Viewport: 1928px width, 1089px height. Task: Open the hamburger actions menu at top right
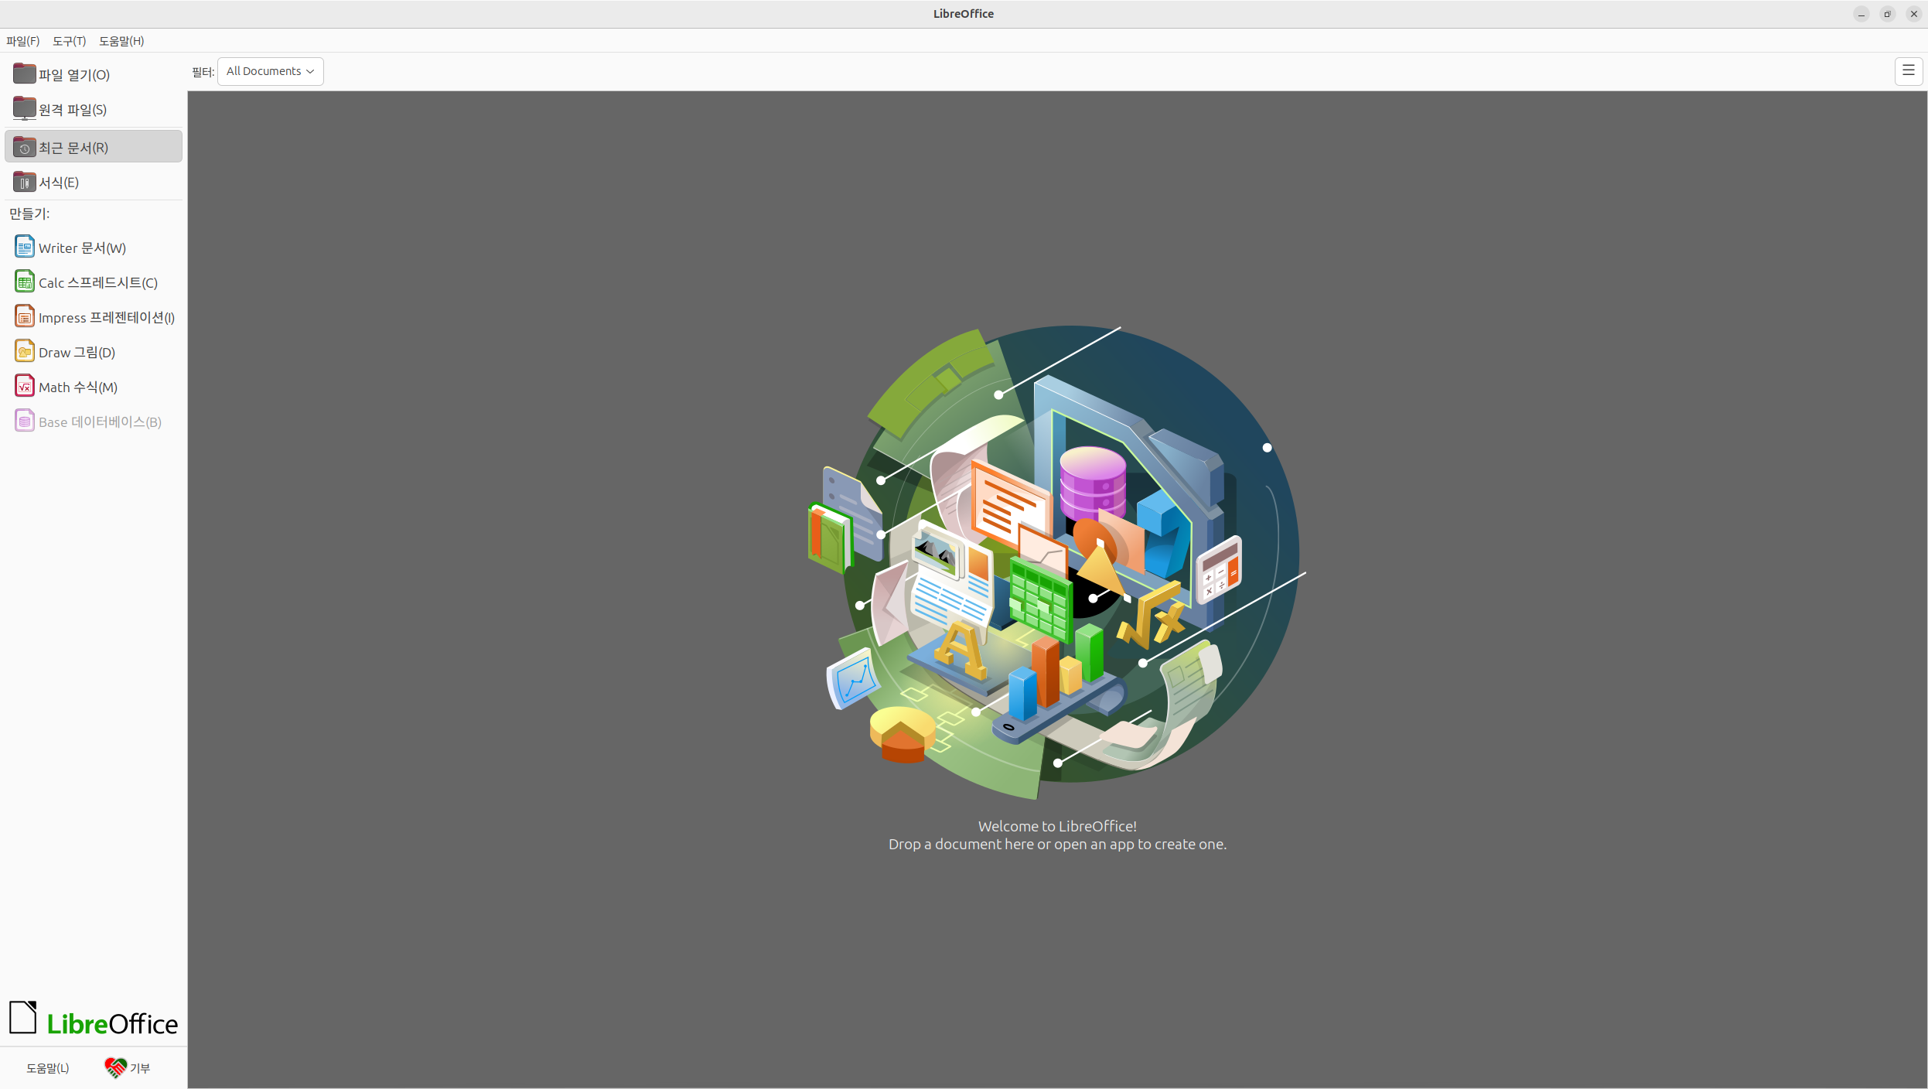click(x=1909, y=71)
